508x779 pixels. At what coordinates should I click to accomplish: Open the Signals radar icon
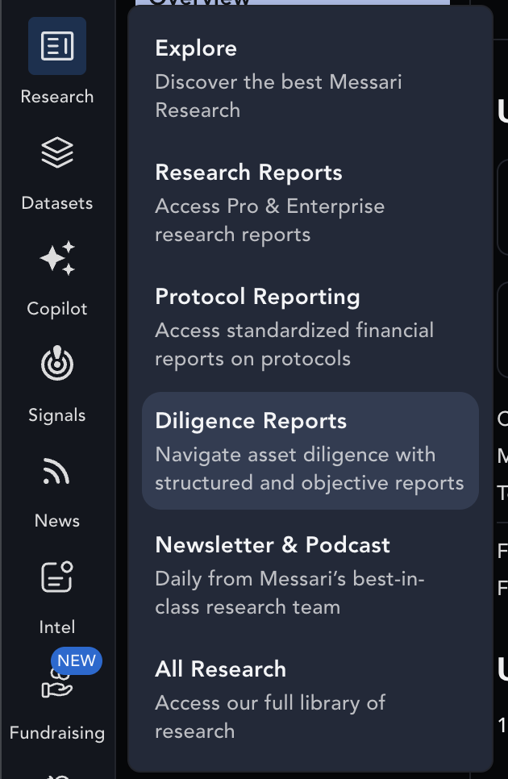57,364
